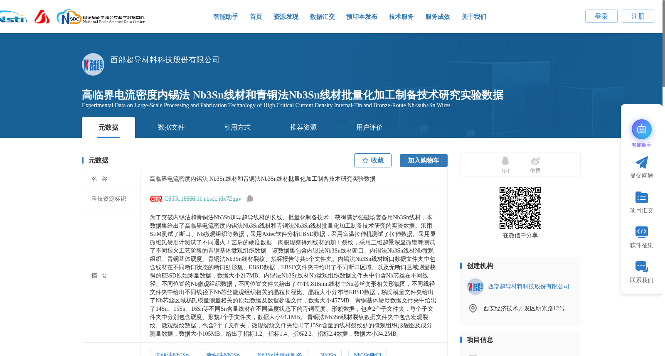Open the CSTR:16666.11.nbsdc.i6x7Equv link
This screenshot has height=356, width=665.
tap(203, 199)
